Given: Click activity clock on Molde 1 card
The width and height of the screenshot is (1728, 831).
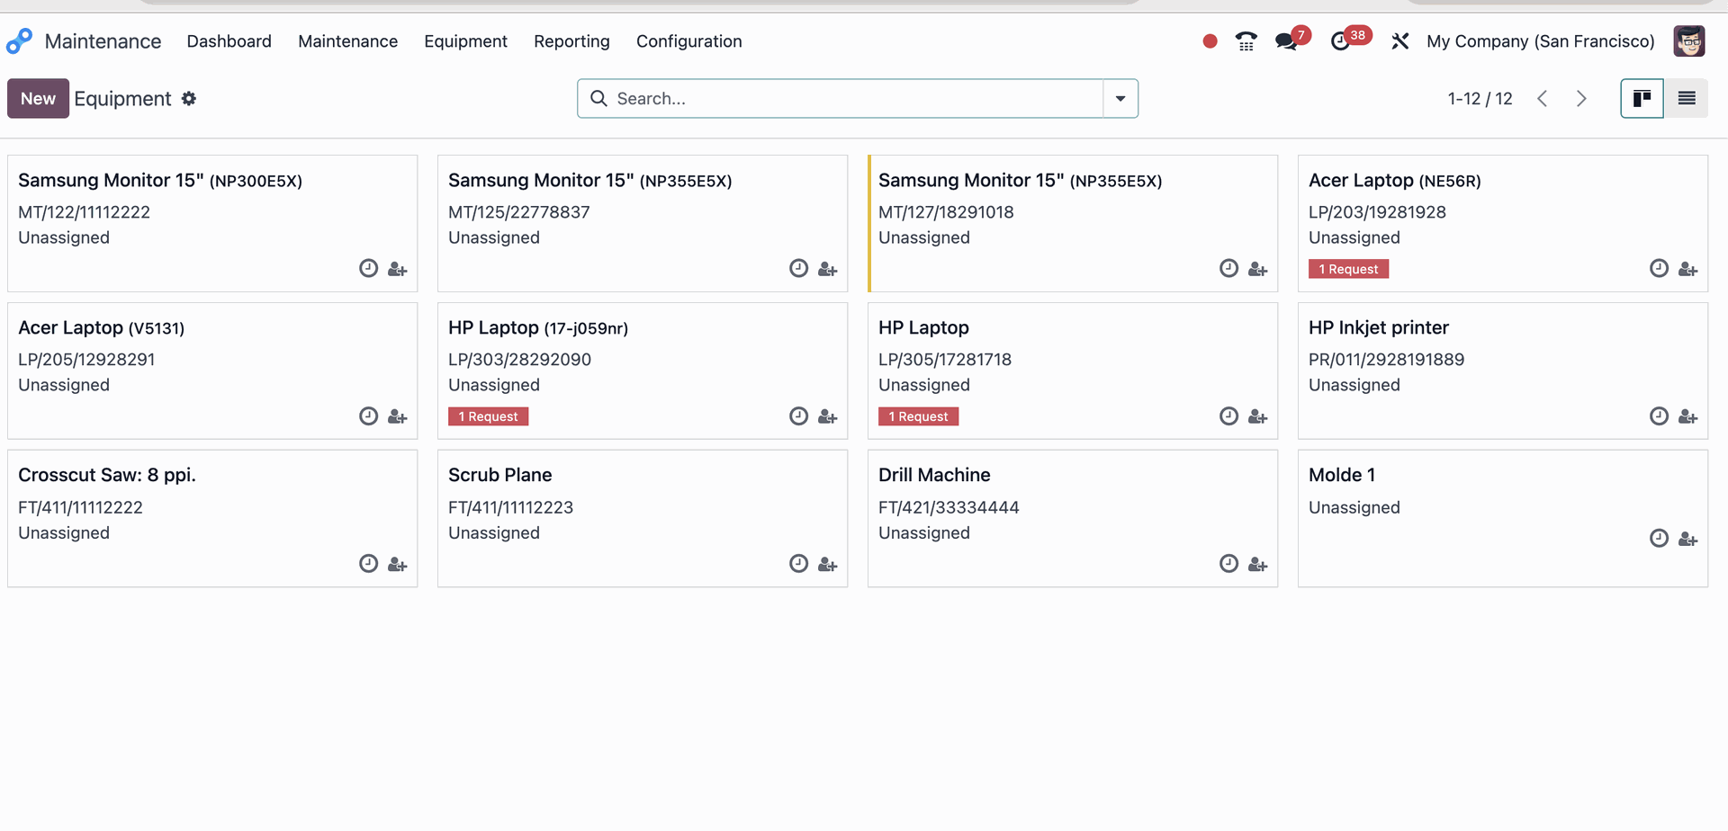Looking at the screenshot, I should (x=1659, y=538).
